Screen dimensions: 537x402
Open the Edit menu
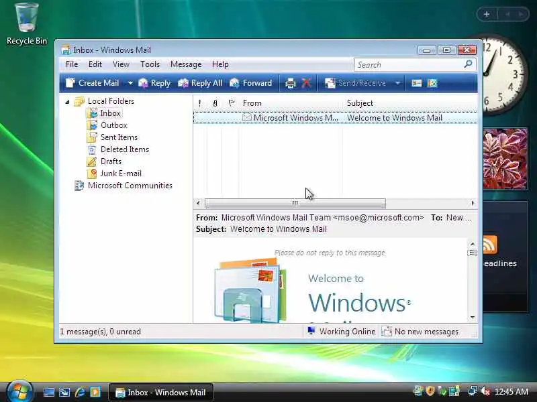pos(95,64)
